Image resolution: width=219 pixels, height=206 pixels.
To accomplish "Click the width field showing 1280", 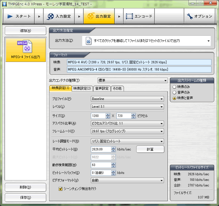I will [x=98, y=116].
